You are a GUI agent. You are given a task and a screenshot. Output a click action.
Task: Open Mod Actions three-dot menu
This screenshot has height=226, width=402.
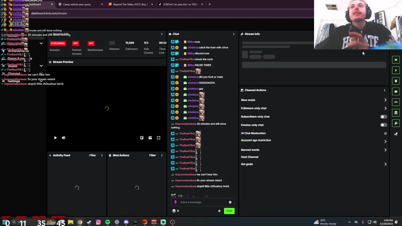(162, 155)
